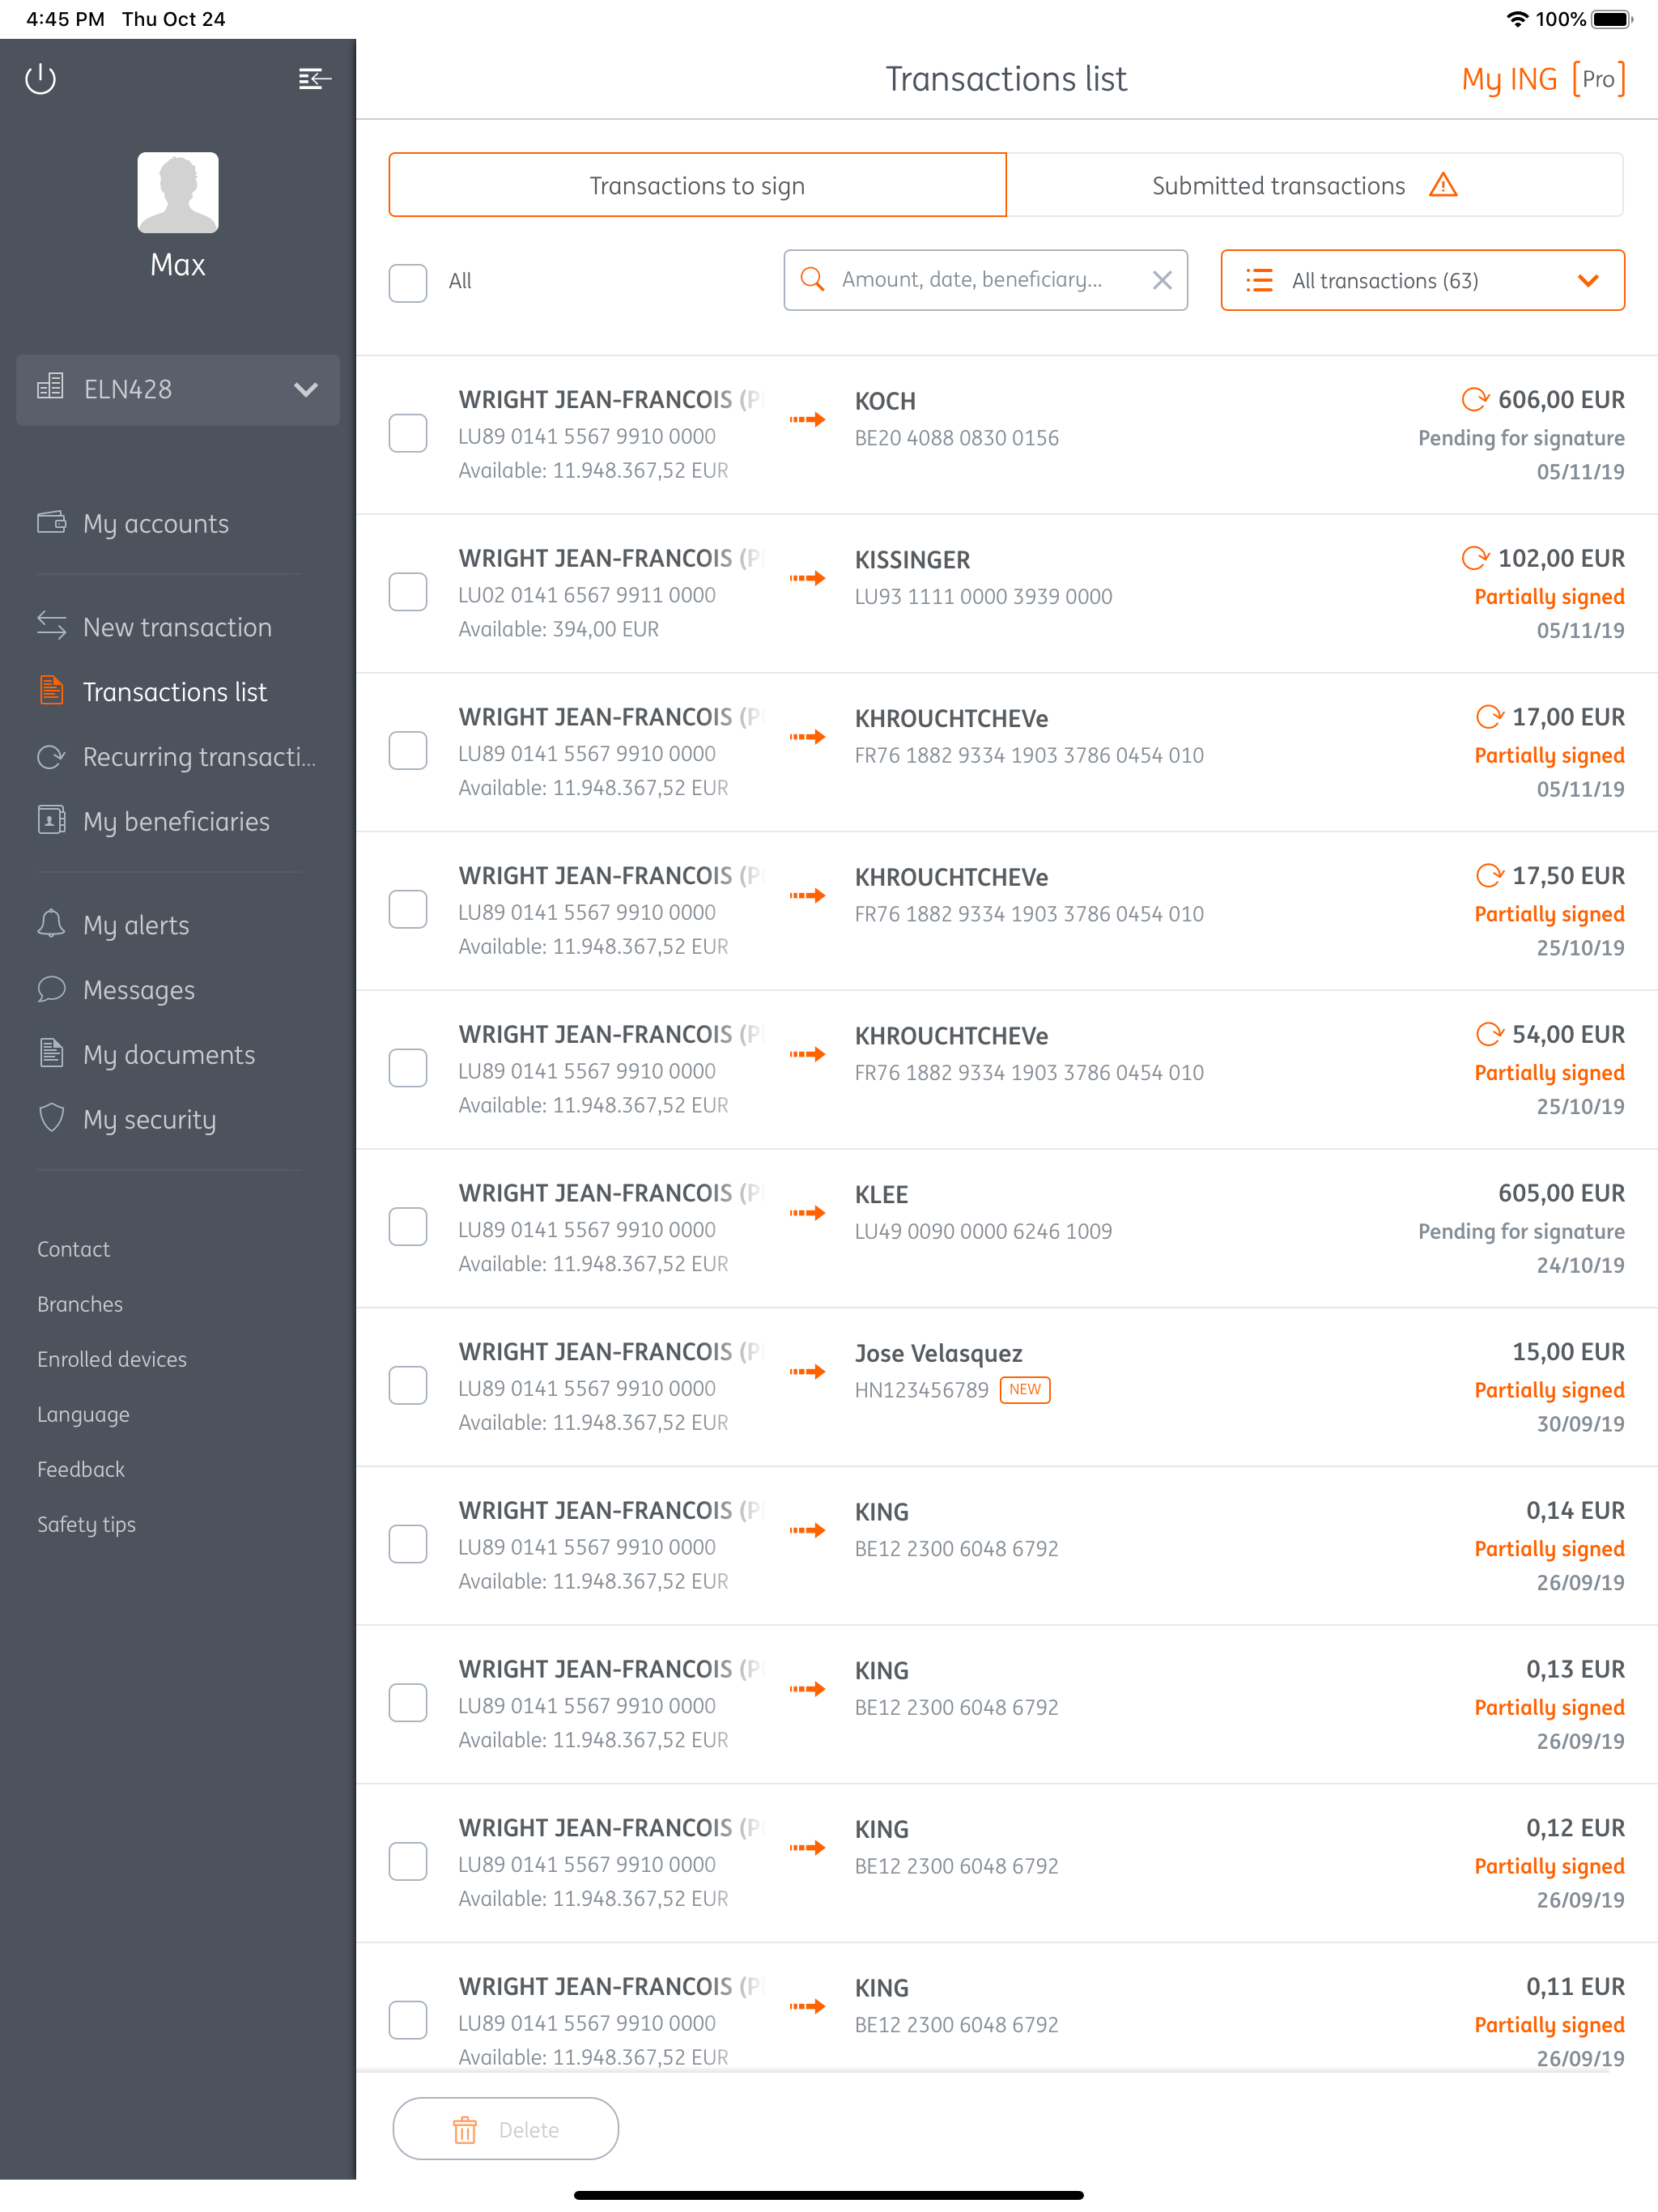This screenshot has height=2212, width=1658.
Task: Click the wallet icon for My accounts
Action: tap(51, 521)
